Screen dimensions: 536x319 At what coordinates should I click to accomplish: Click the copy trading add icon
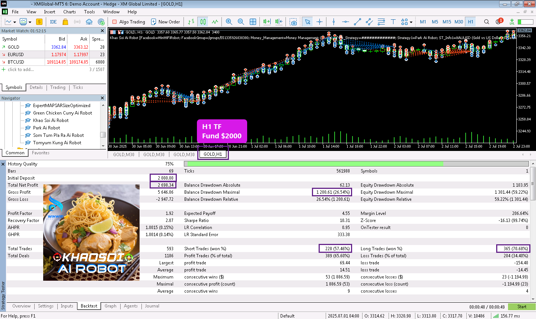pyautogui.click(x=101, y=22)
